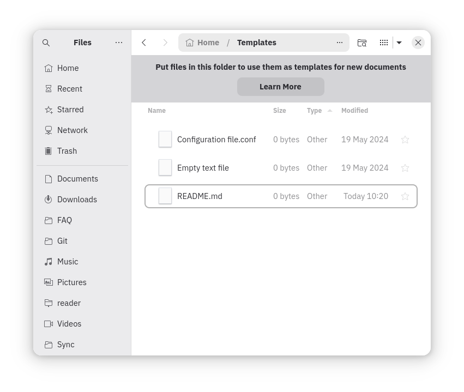Select the Empty text file name
464x392 pixels.
click(203, 168)
